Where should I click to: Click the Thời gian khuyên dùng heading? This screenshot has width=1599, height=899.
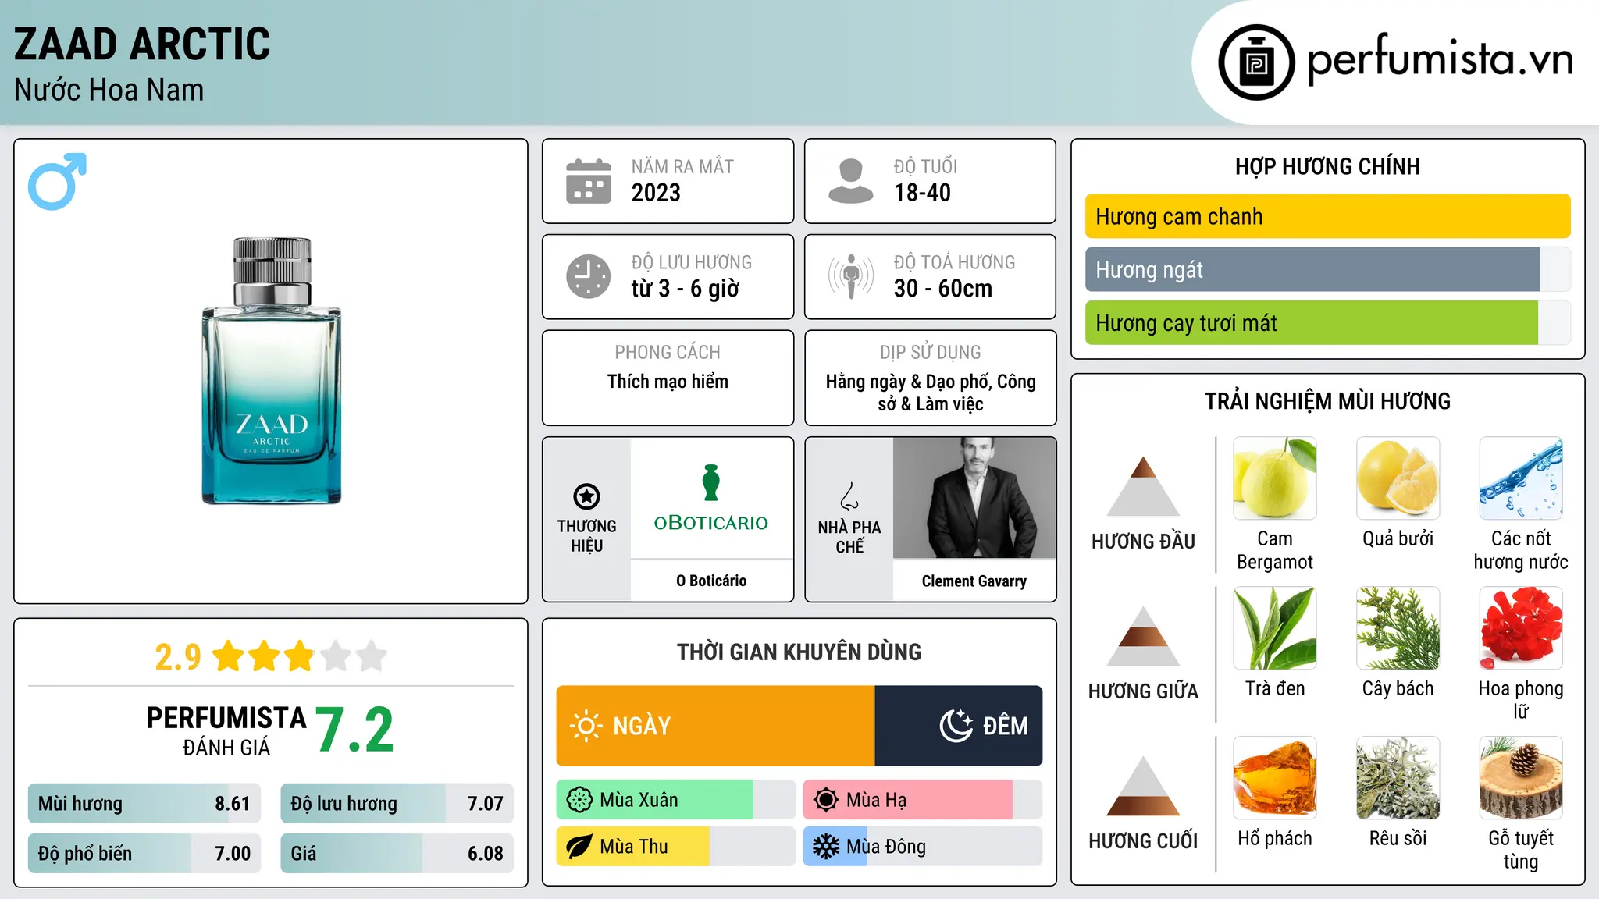(x=799, y=652)
